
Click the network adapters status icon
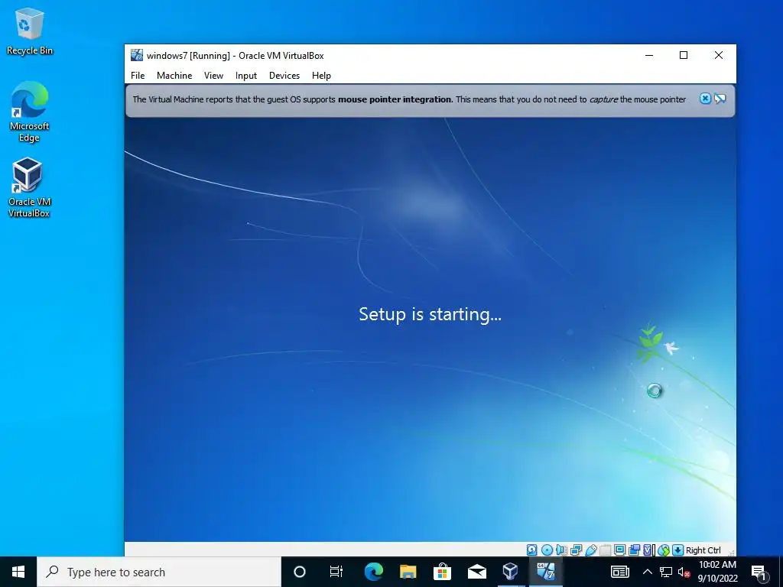(x=577, y=550)
